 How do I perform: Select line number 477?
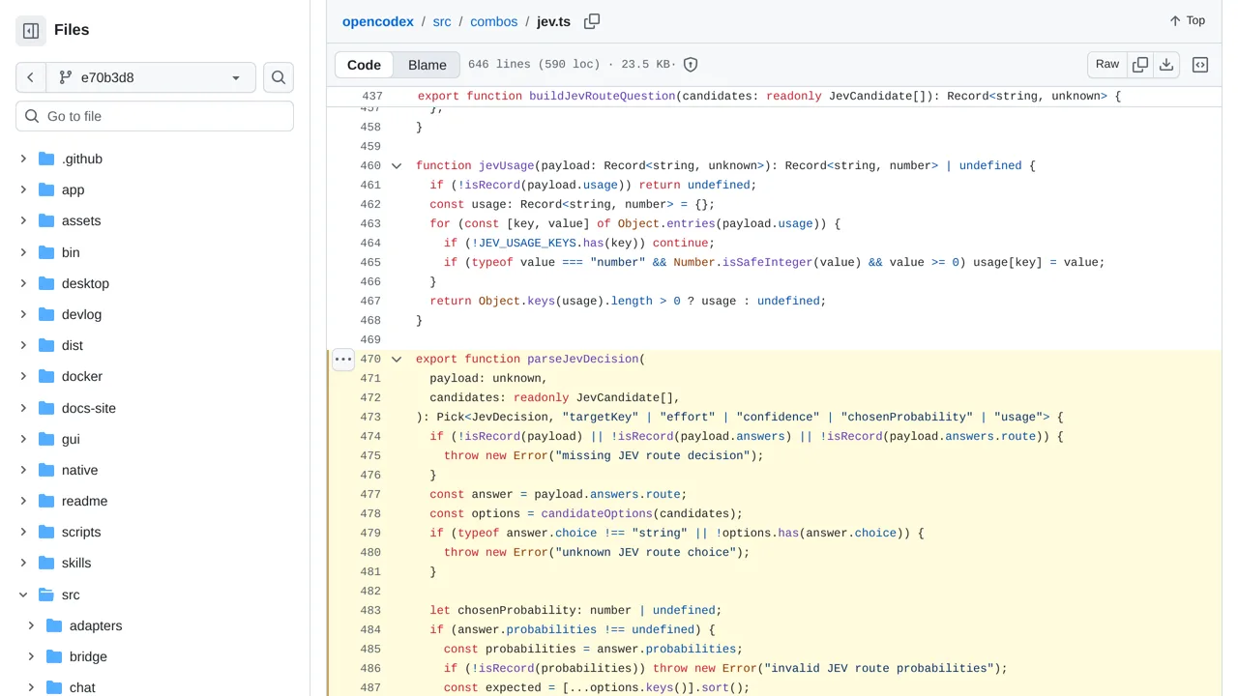pos(370,494)
